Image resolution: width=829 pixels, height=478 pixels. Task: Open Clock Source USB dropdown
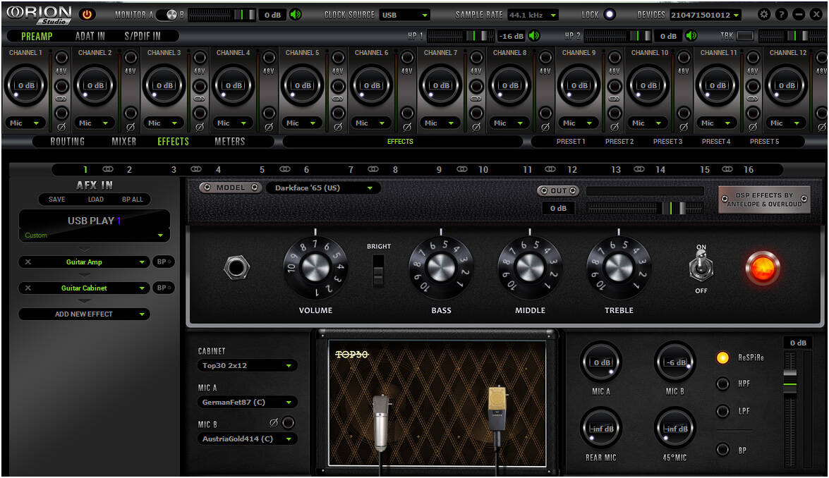coord(404,16)
